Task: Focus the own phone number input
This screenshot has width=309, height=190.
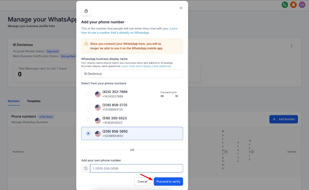Action: click(136, 168)
